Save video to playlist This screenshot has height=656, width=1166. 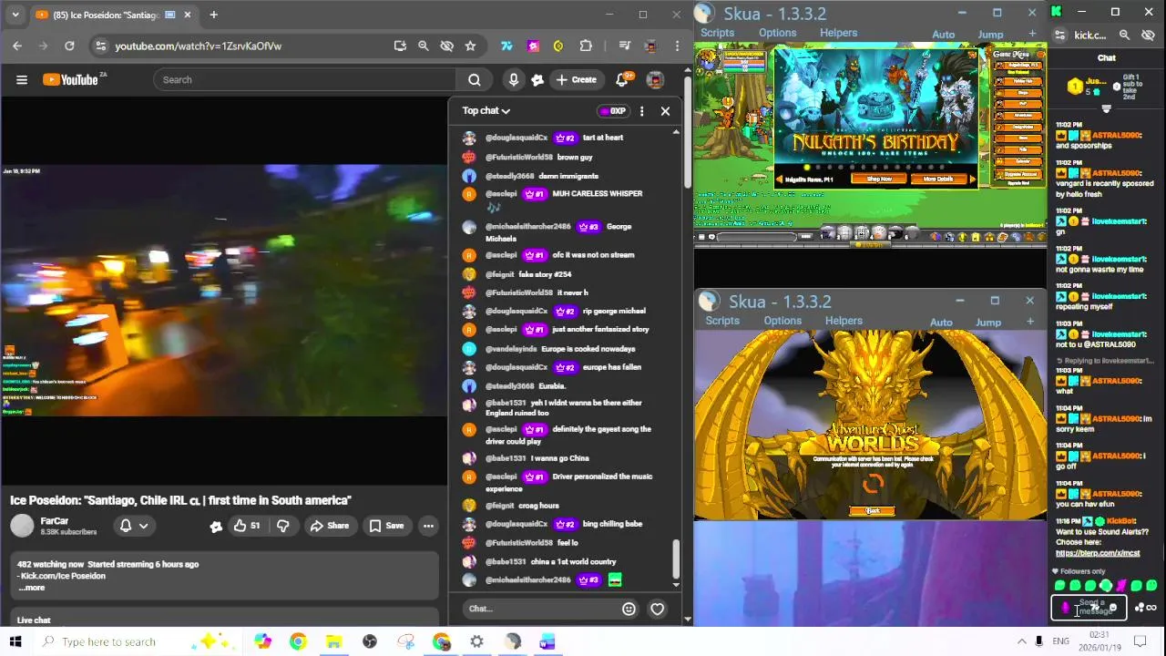(386, 526)
